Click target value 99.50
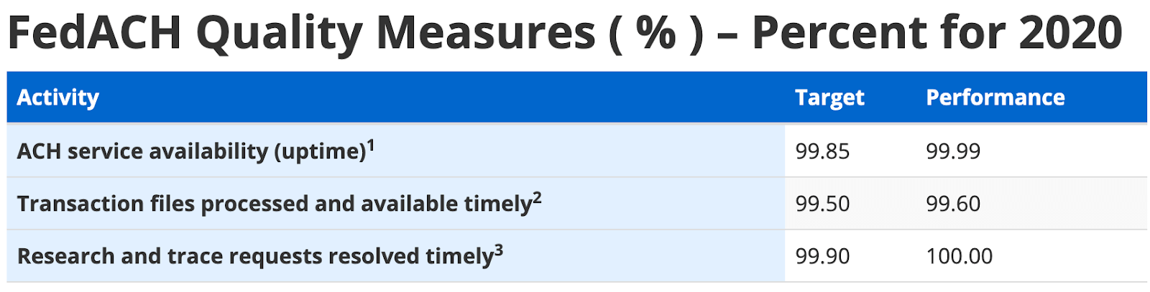Image resolution: width=1150 pixels, height=292 pixels. coord(822,204)
